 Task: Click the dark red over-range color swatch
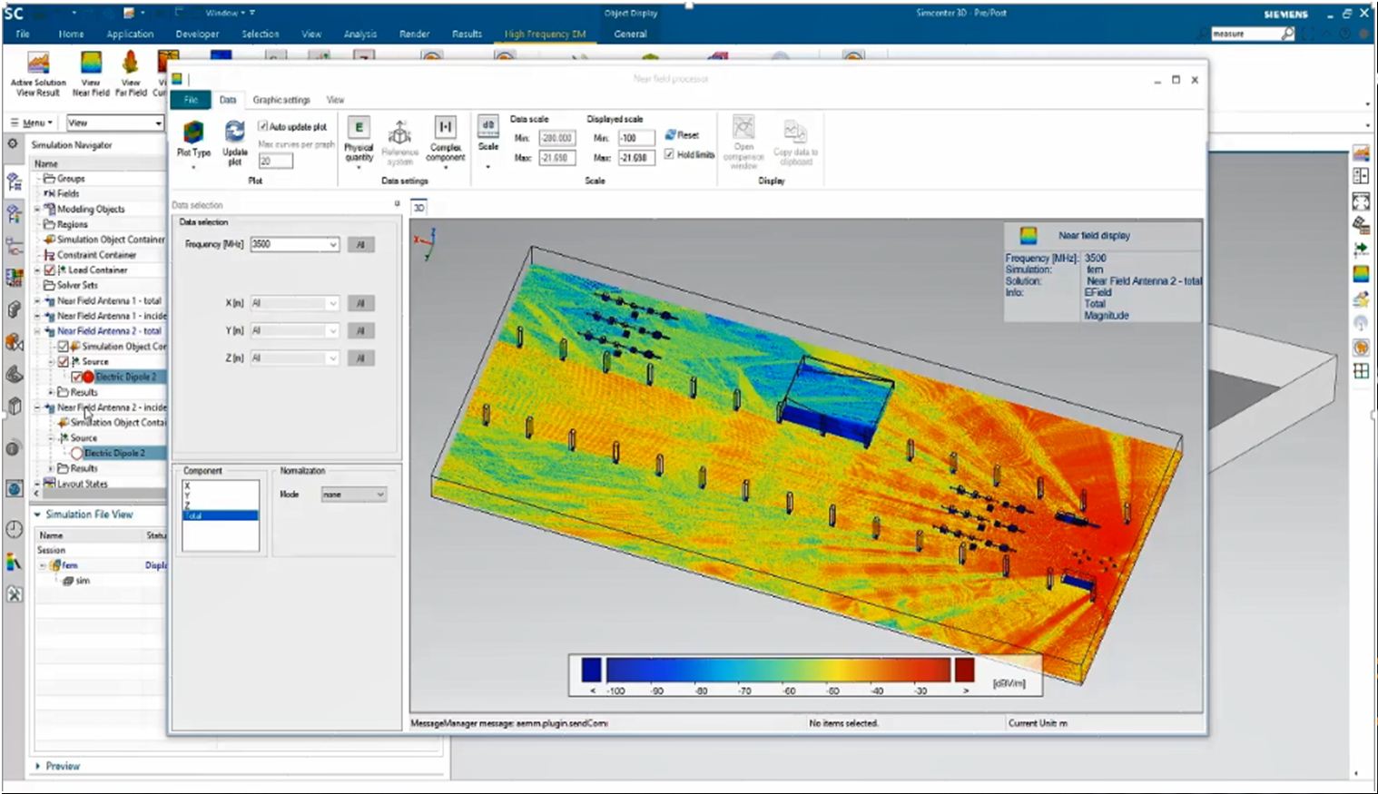coord(964,670)
